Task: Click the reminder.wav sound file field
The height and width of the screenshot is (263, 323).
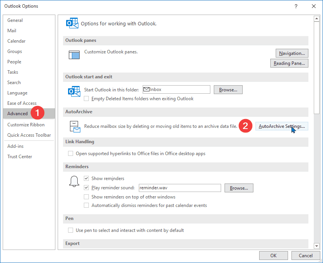Action: (179, 188)
